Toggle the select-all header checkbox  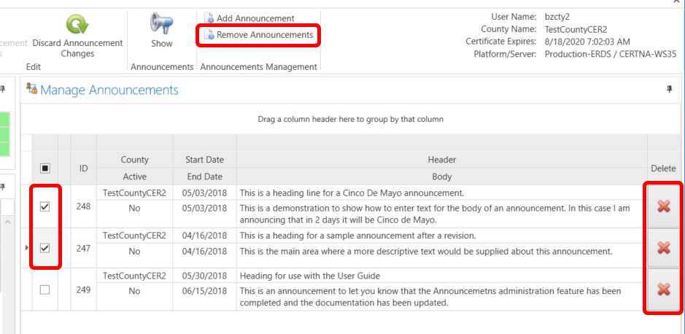coord(45,168)
